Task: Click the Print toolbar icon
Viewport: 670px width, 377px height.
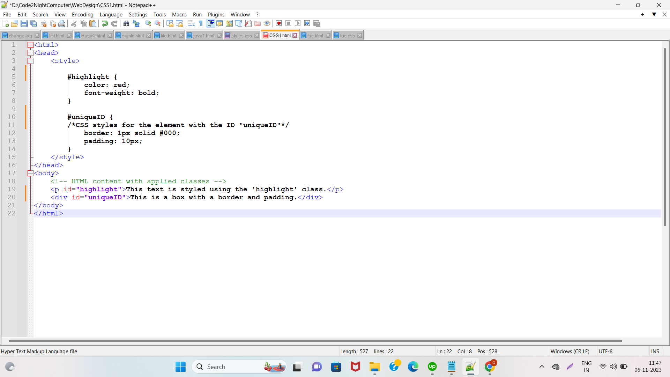Action: pyautogui.click(x=62, y=23)
